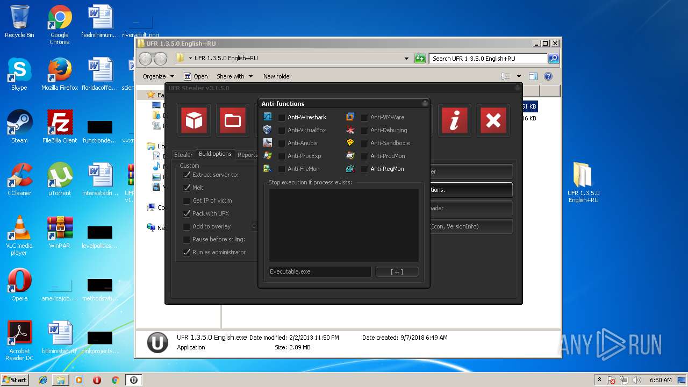Uncheck Extract server to option
The height and width of the screenshot is (387, 688).
187,175
